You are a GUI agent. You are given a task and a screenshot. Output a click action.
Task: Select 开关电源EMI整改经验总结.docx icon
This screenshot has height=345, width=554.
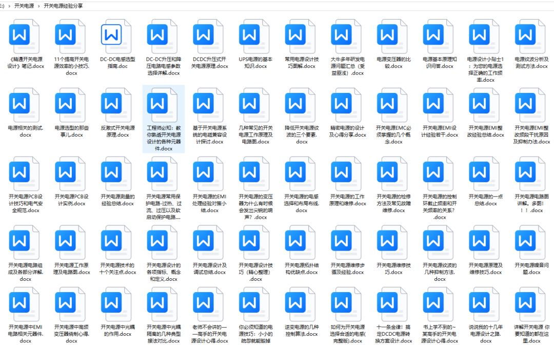(484, 105)
